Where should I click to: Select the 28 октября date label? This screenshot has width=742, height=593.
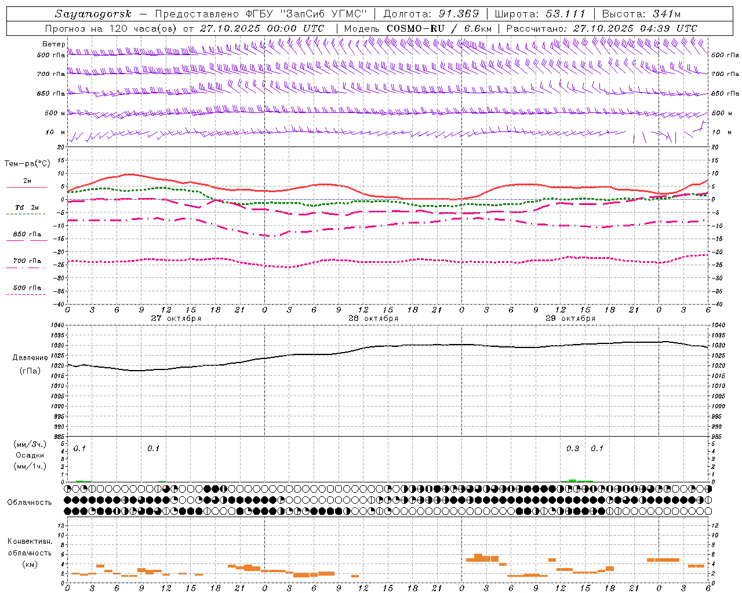point(373,319)
